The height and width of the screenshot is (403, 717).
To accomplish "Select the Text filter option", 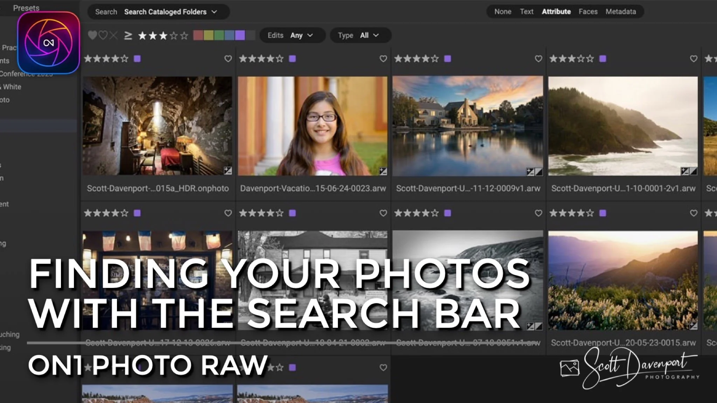I will (527, 12).
